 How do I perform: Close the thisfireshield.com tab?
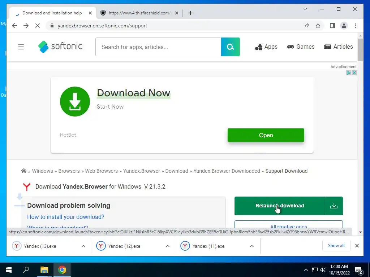(x=176, y=13)
